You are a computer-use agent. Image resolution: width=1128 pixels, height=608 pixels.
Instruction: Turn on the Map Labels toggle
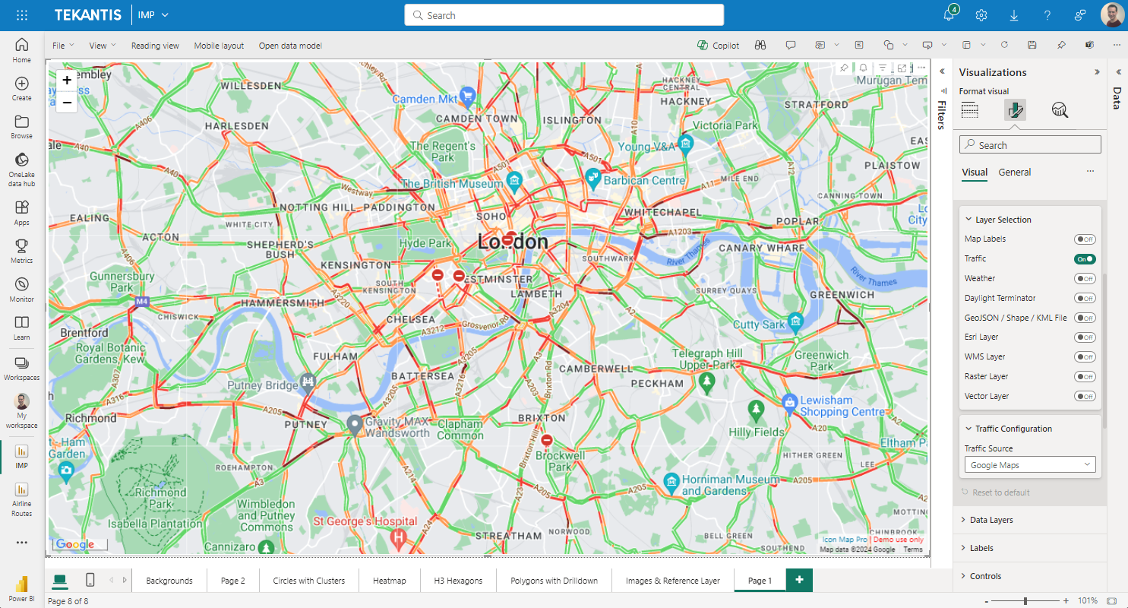[1085, 239]
